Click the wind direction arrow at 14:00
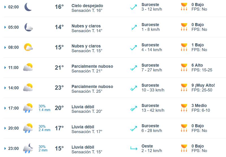This screenshot has height=157, width=226. 133,88
